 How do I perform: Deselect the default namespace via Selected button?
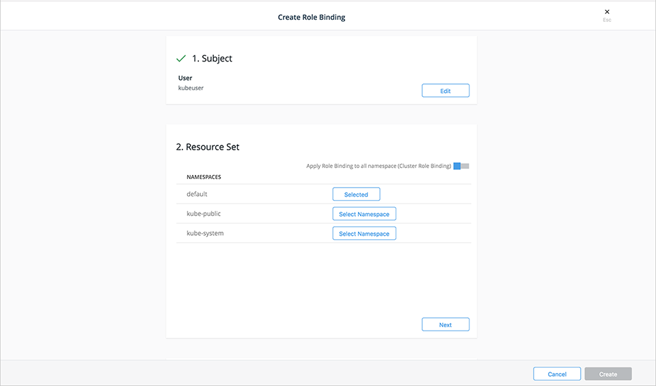point(356,195)
